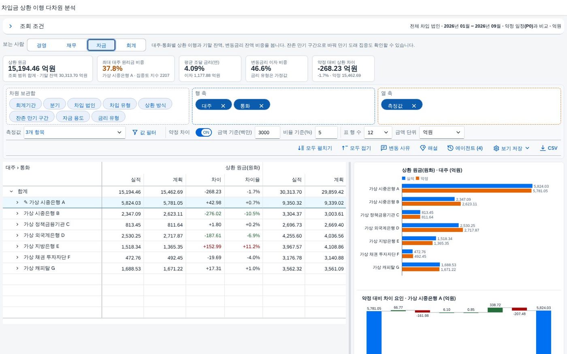The height and width of the screenshot is (354, 567).
Task: Expand all rows with 모두 펼치기
Action: (x=315, y=148)
